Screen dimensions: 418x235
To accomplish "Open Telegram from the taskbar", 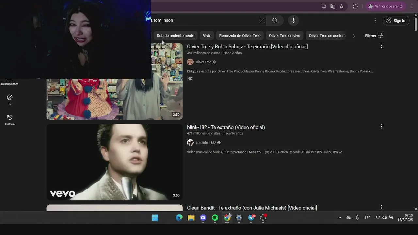I will [x=251, y=218].
